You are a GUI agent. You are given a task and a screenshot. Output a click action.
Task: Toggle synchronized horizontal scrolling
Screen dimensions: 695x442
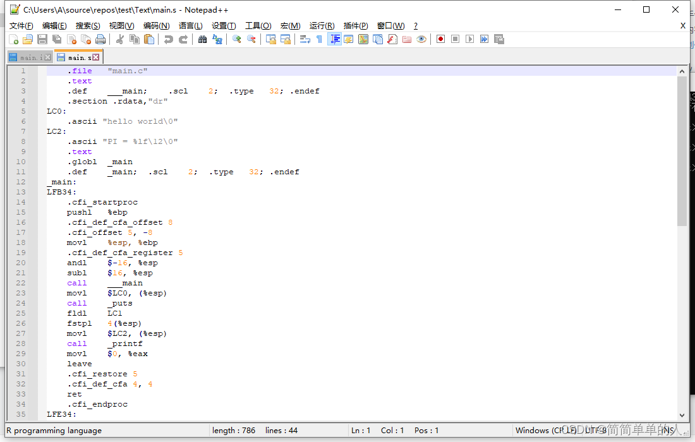pyautogui.click(x=285, y=39)
